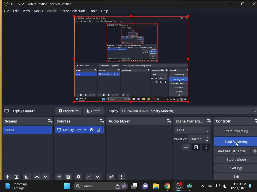257x192 pixels.
Task: Move scene up arrow in Scenes panel
Action: tap(37, 177)
